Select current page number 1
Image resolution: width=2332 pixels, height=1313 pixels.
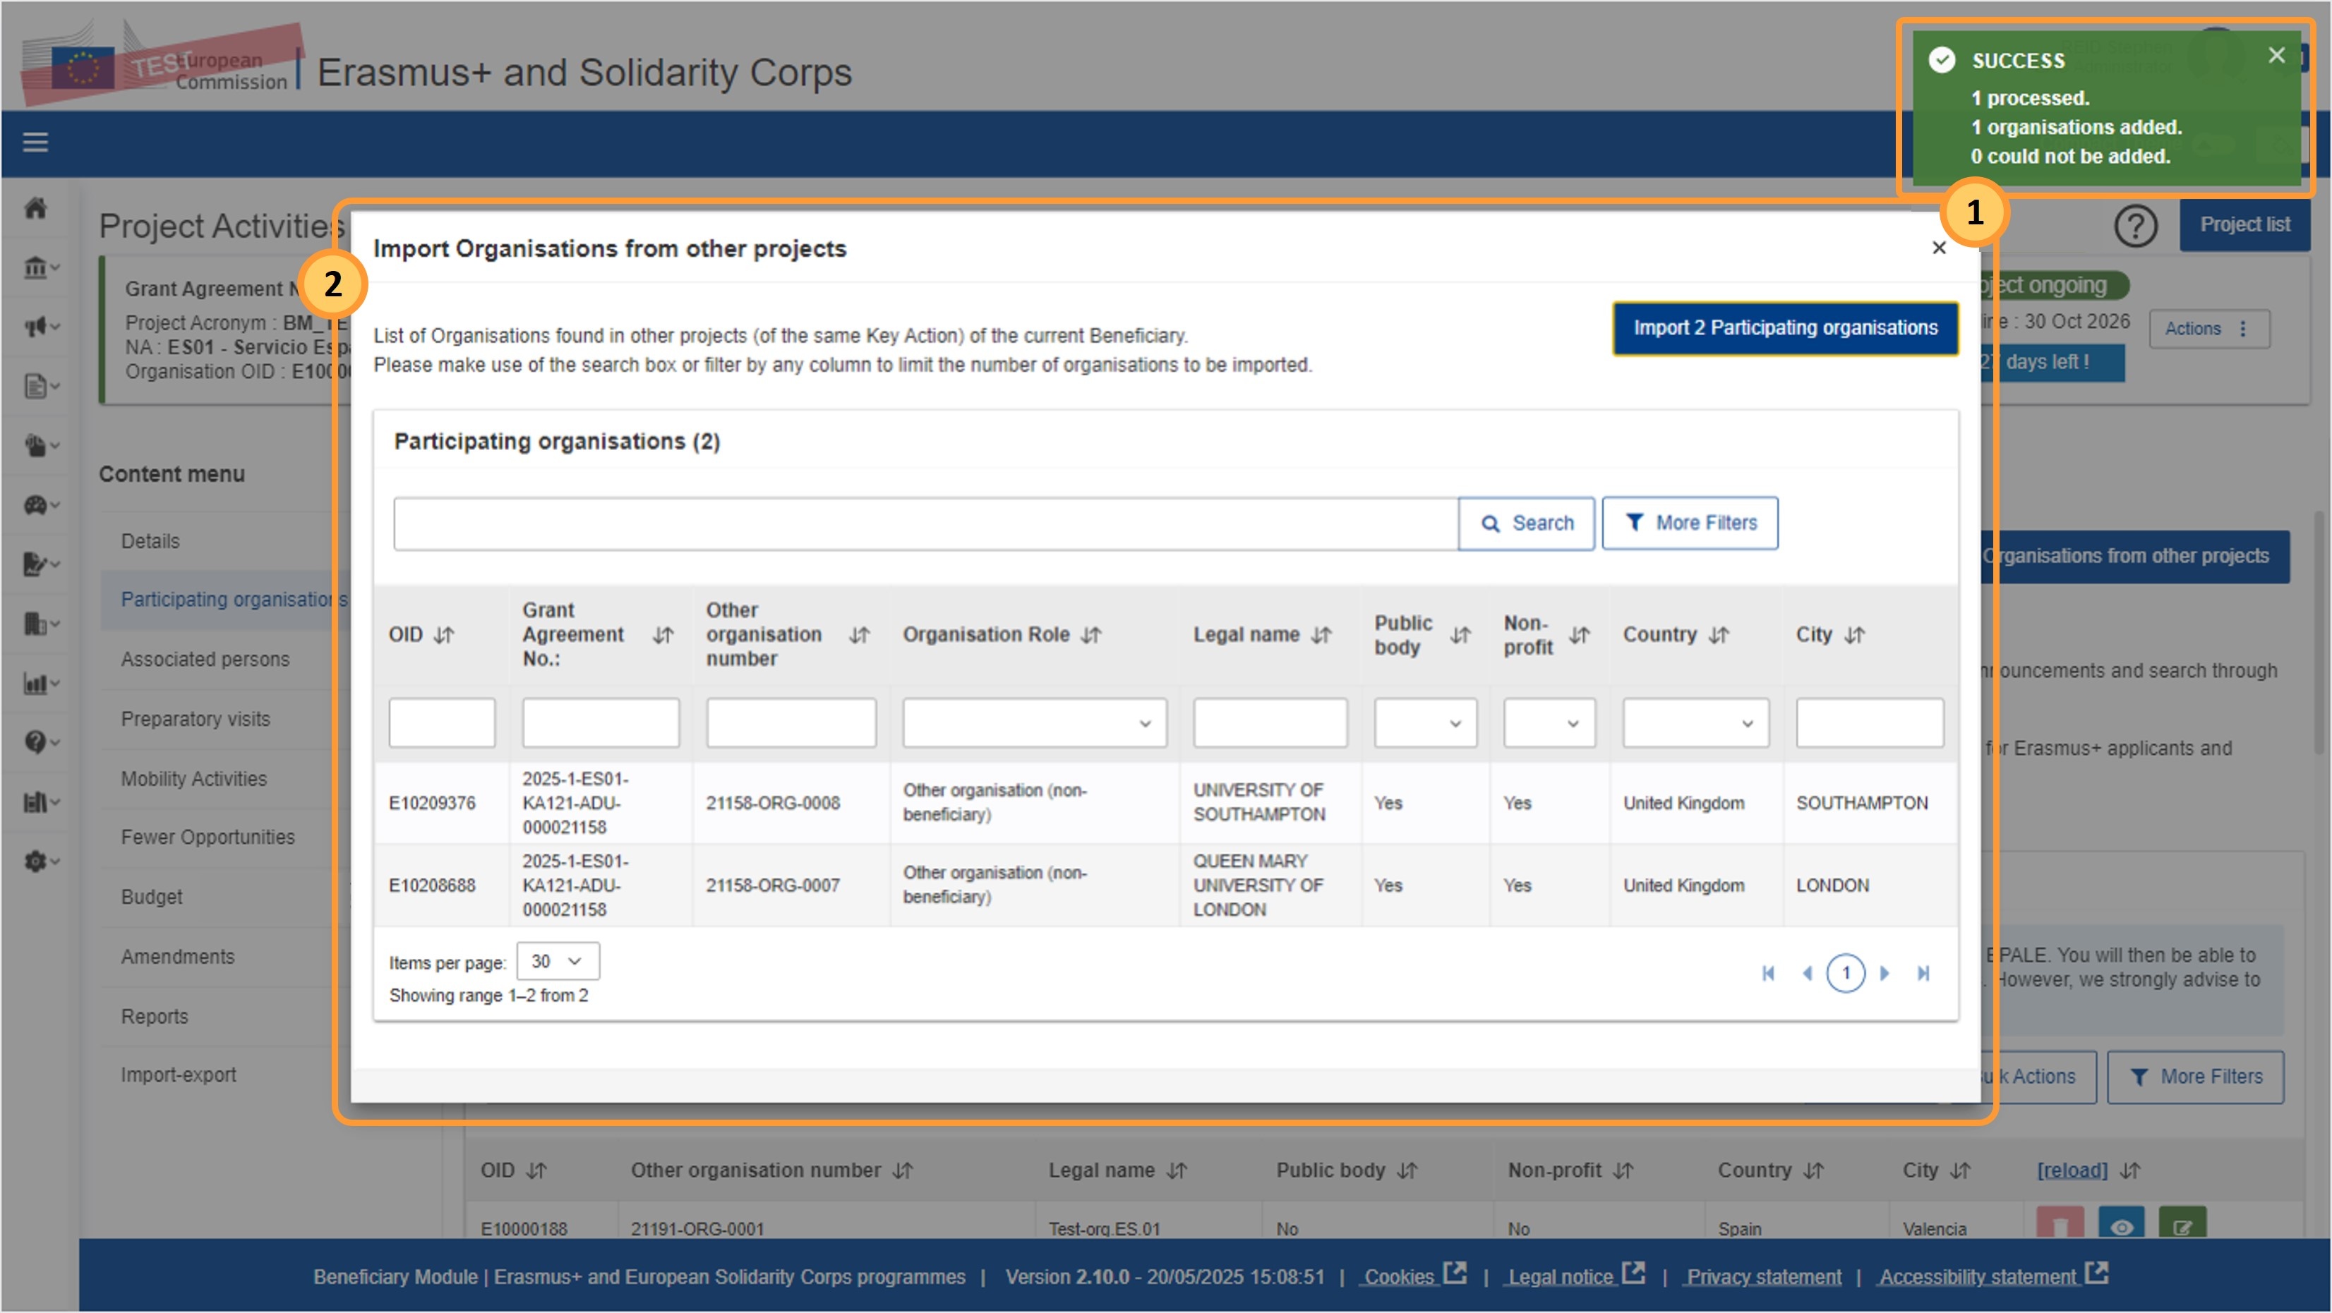point(1846,974)
